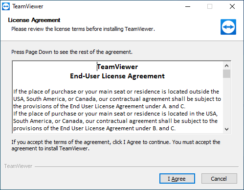
Task: Click the End-User License Agreement heading
Action: pos(117,76)
